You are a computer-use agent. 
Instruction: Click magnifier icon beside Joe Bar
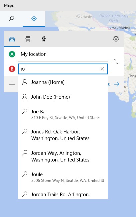tap(25, 111)
